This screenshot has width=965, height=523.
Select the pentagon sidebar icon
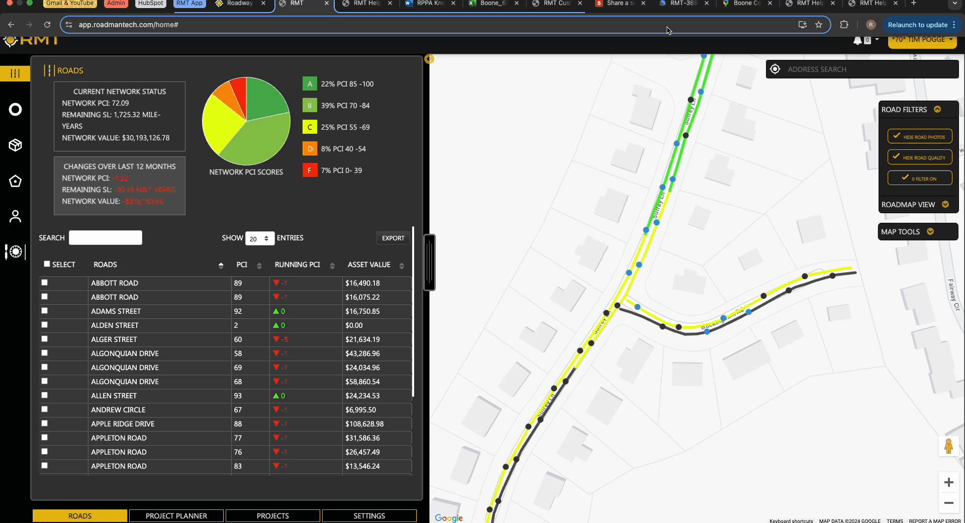[16, 181]
